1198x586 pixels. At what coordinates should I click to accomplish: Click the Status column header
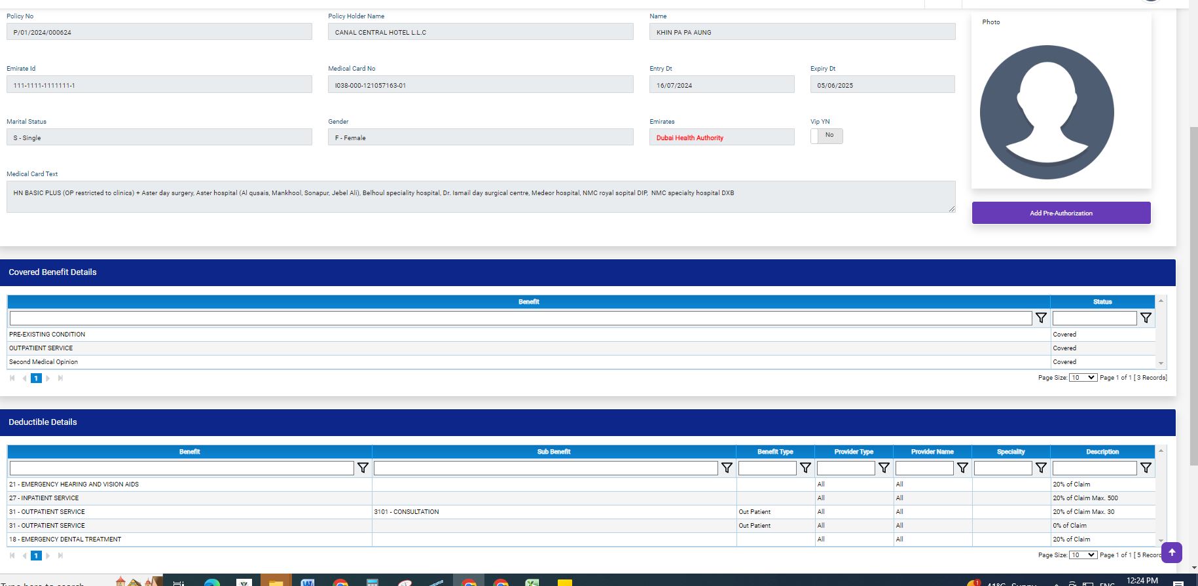[x=1102, y=302]
